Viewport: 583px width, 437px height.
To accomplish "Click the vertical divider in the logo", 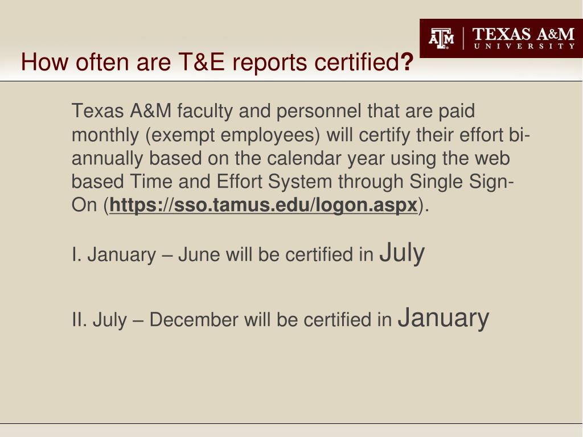I will pos(463,38).
